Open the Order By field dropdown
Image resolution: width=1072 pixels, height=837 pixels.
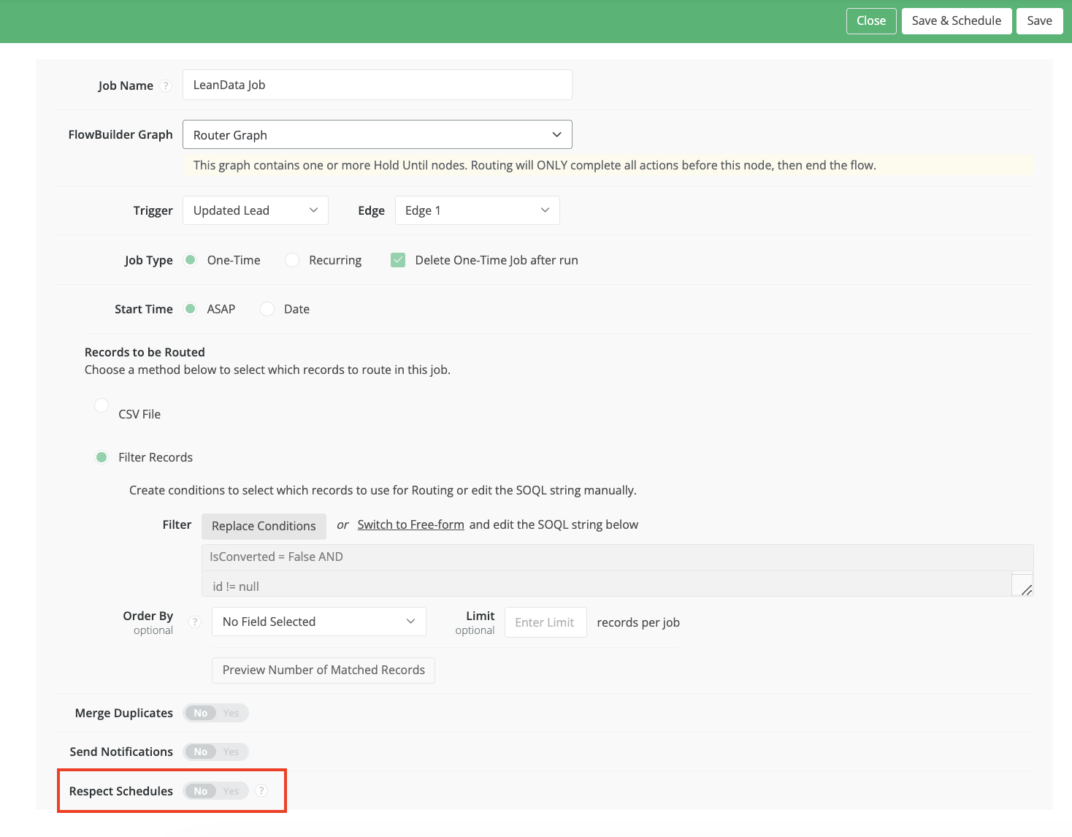318,622
